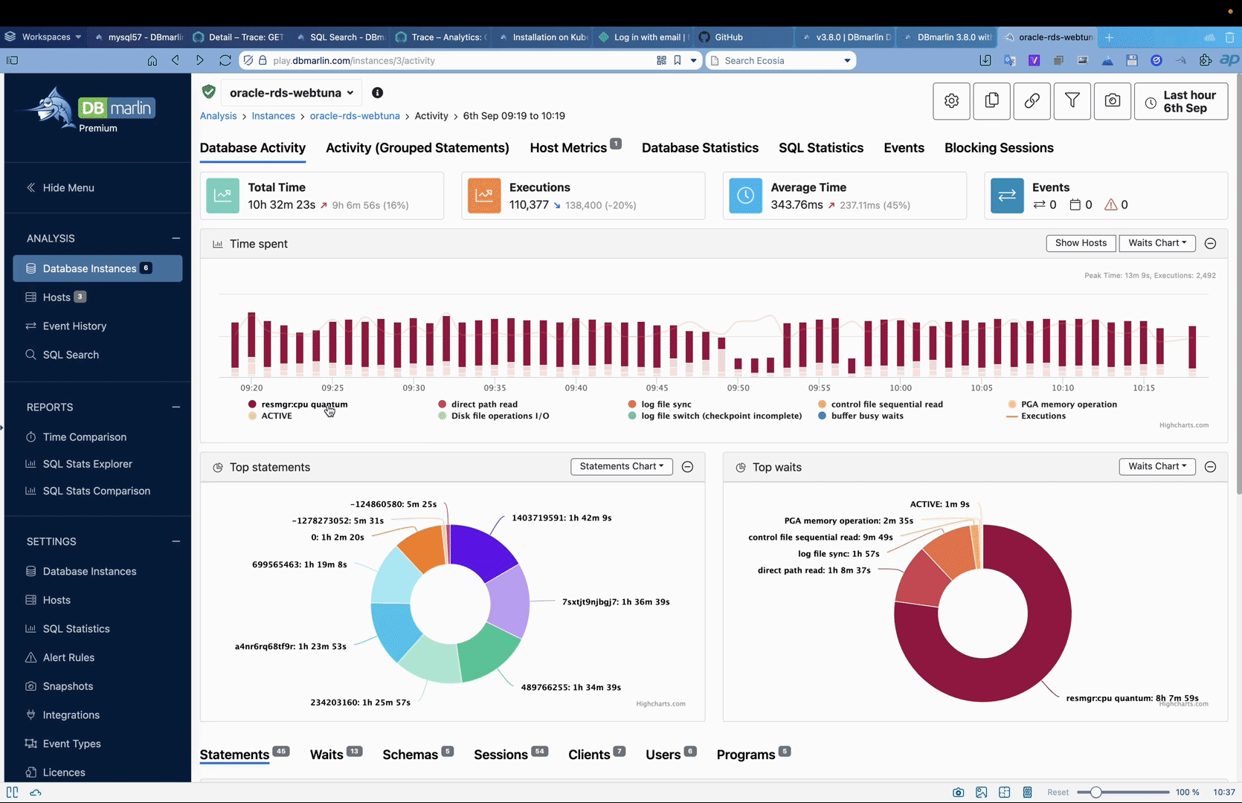This screenshot has width=1242, height=803.
Task: Open Time Comparison report
Action: pyautogui.click(x=84, y=437)
